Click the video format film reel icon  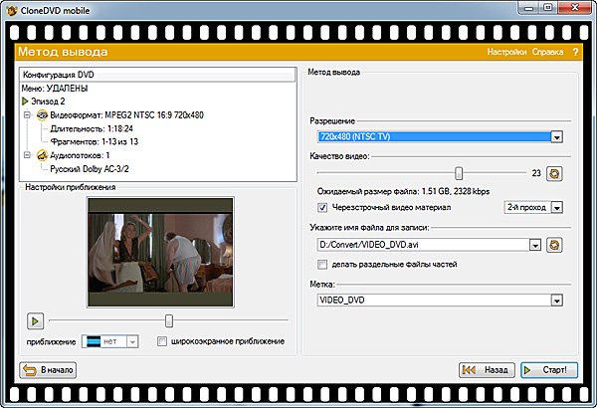click(x=43, y=114)
